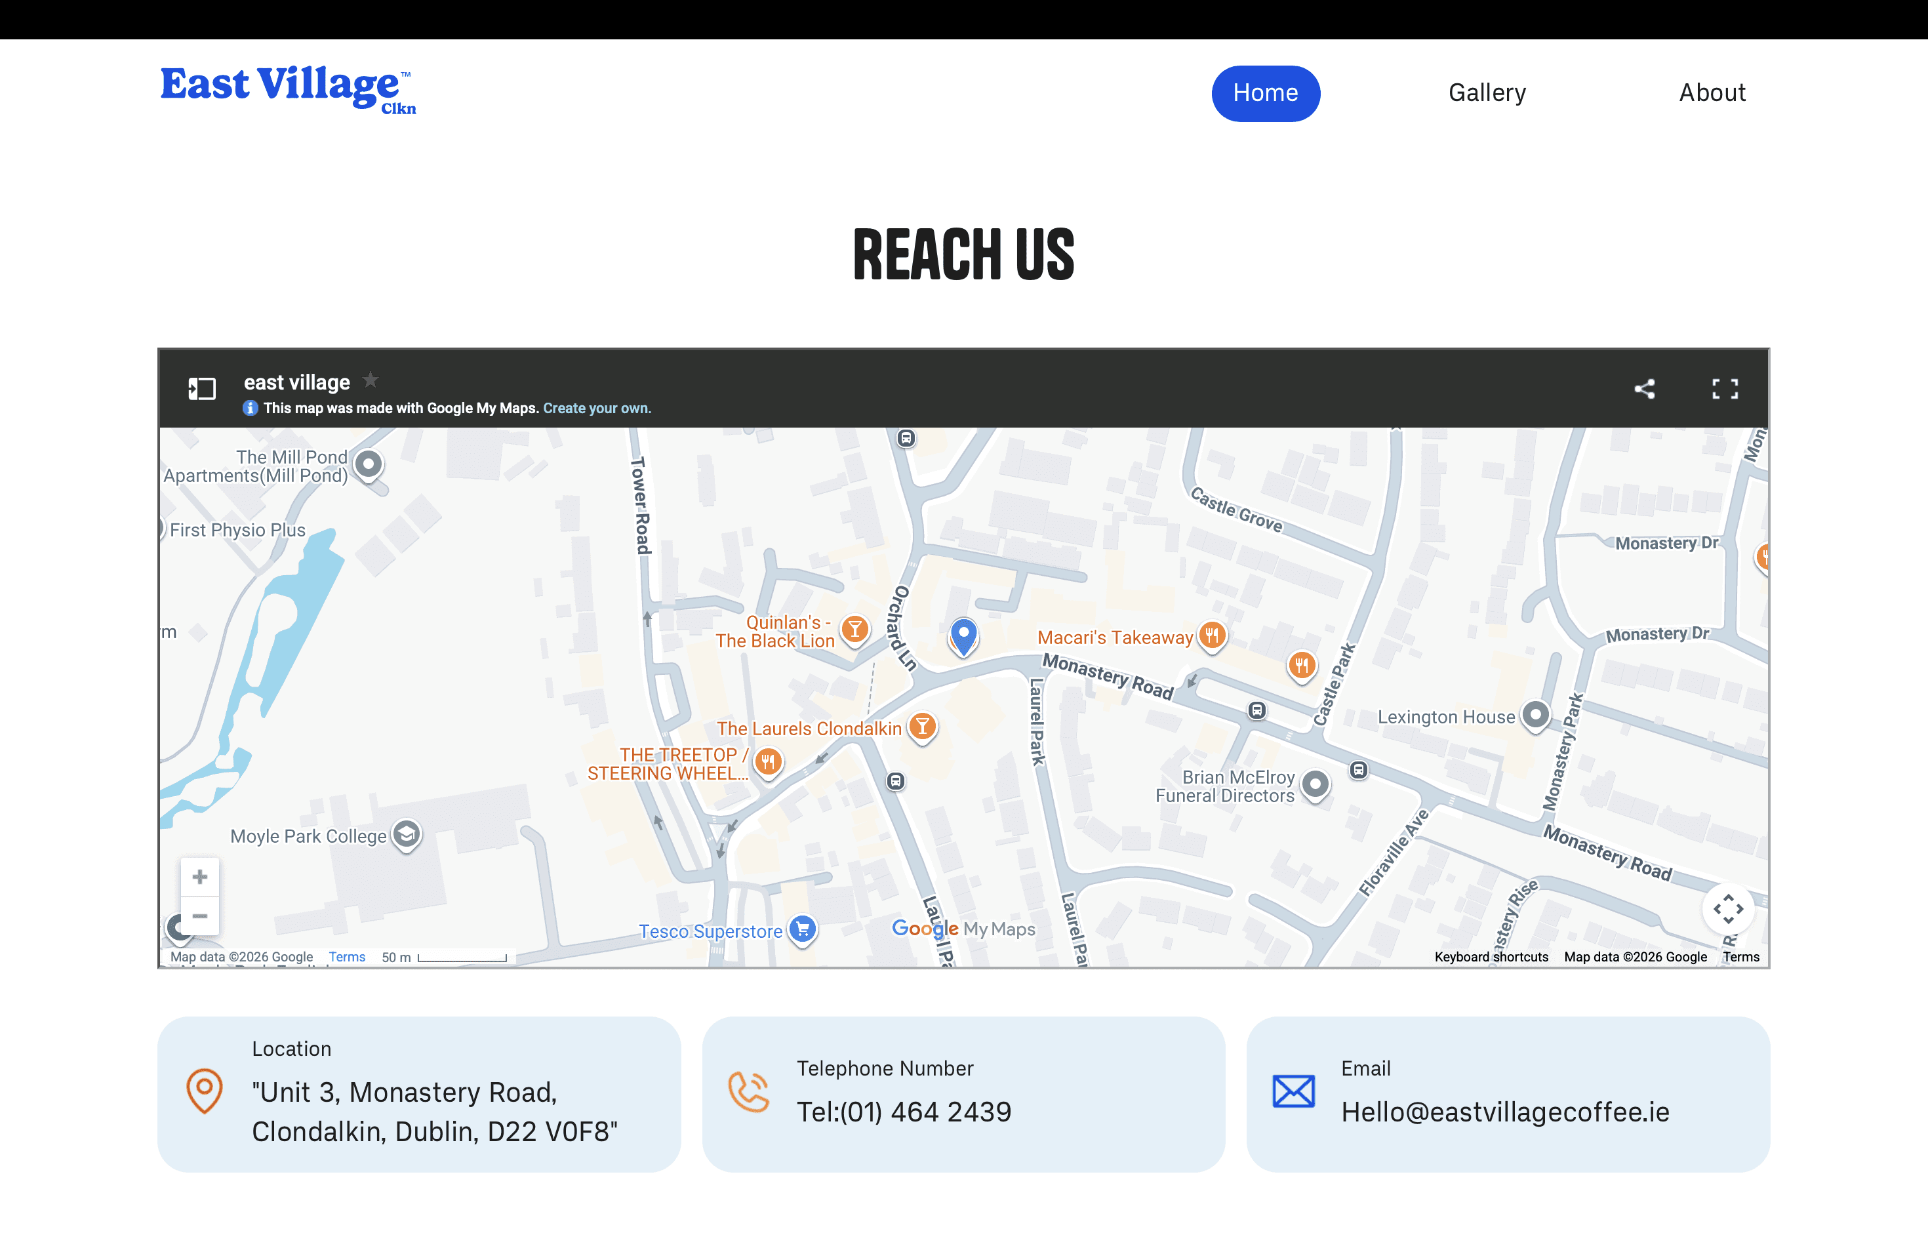Screen dimensions: 1928x1250
Task: Click the 'Quinlan's - The Black Lion' label
Action: point(774,632)
